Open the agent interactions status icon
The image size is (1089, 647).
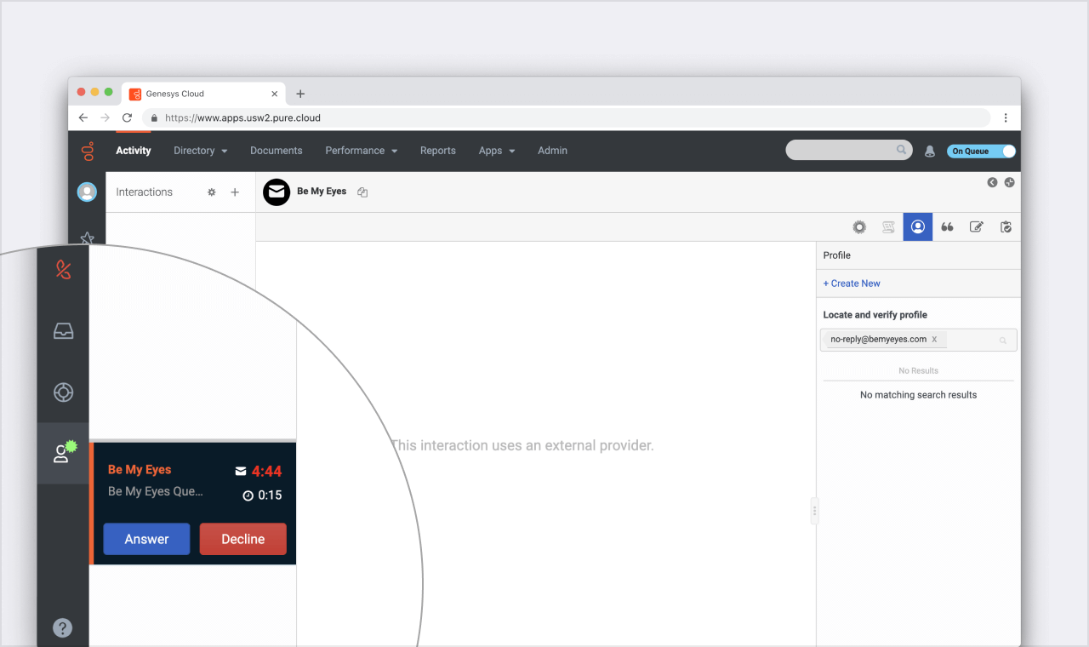coord(63,453)
